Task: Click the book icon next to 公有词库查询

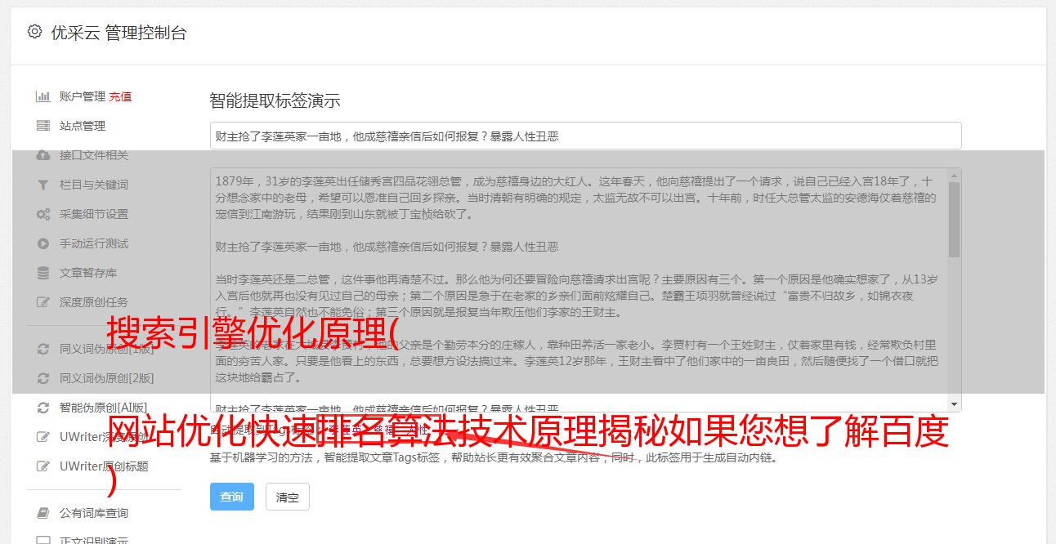Action: click(43, 513)
